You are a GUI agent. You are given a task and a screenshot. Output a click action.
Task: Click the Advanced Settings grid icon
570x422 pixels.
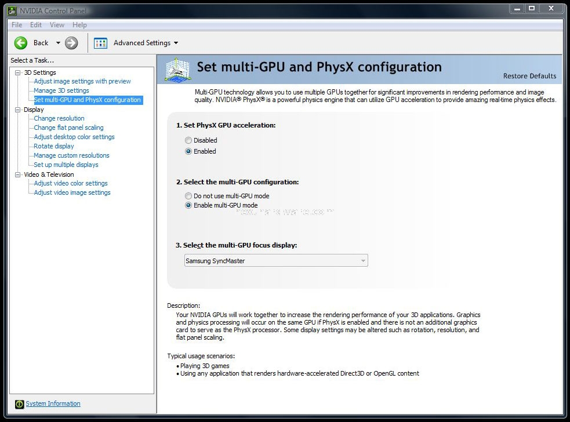click(101, 43)
